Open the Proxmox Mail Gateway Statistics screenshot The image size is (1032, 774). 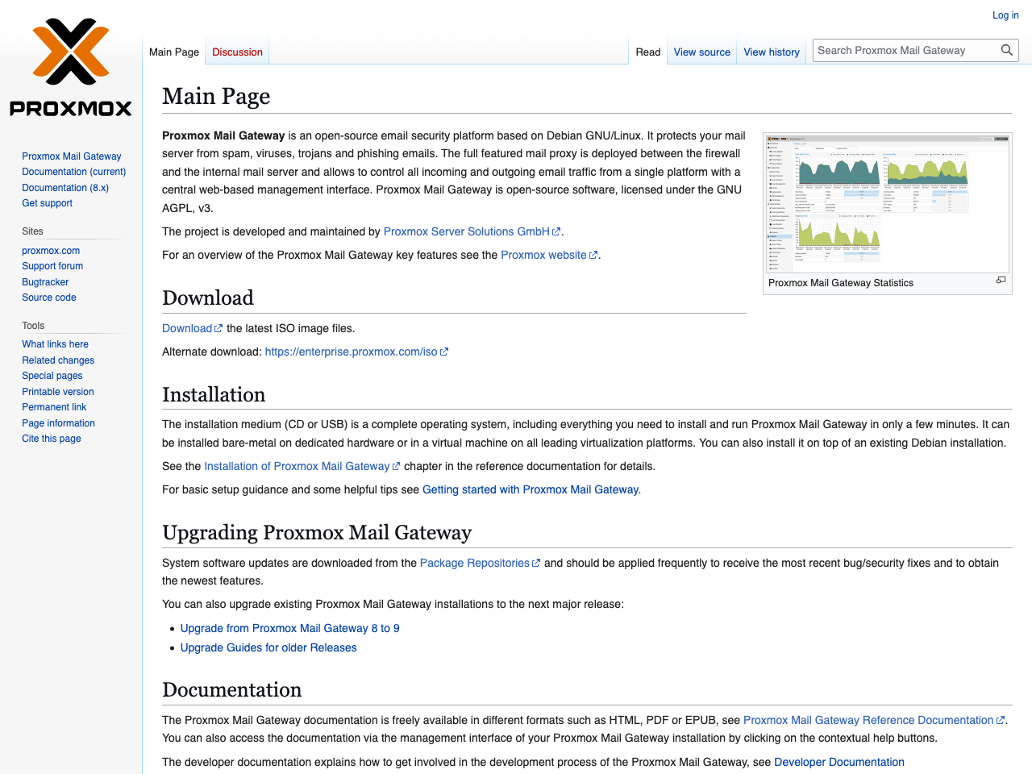point(887,202)
